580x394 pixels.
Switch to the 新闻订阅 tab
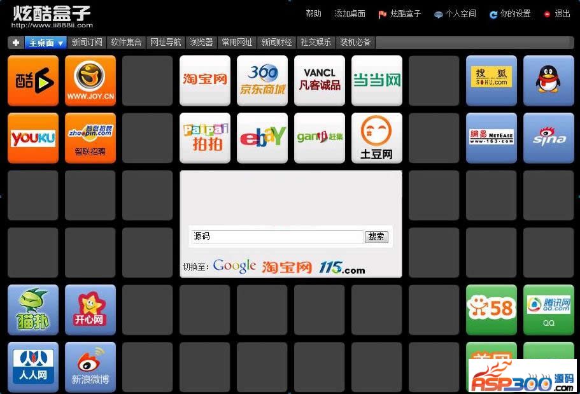tap(87, 43)
